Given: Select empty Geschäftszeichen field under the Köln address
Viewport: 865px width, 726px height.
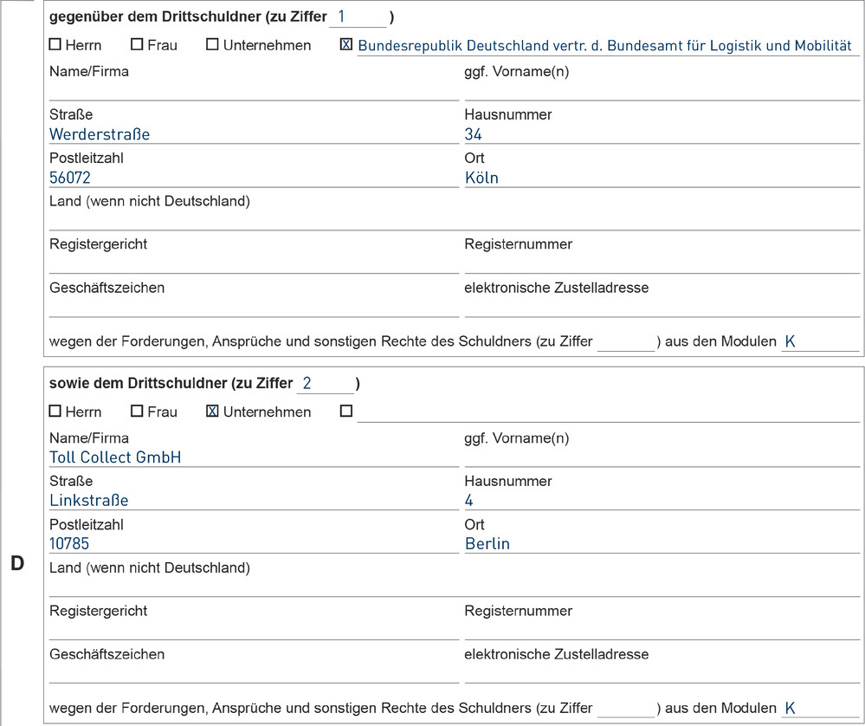Looking at the screenshot, I should pyautogui.click(x=253, y=307).
